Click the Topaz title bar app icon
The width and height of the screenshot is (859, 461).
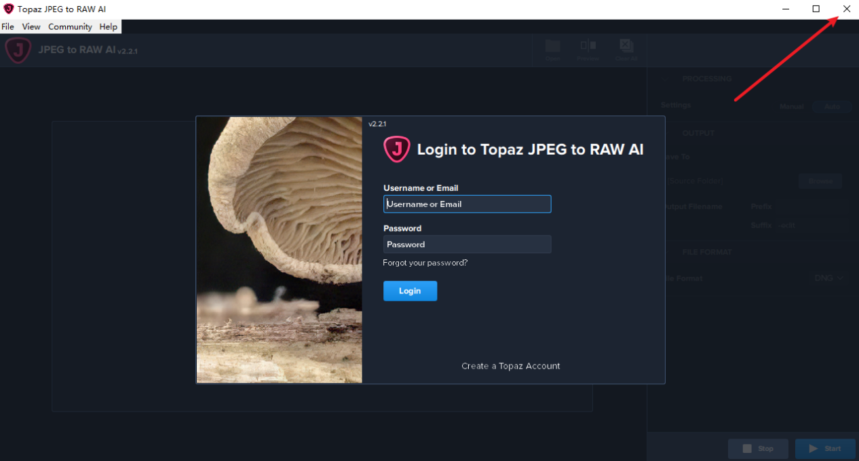pos(9,9)
